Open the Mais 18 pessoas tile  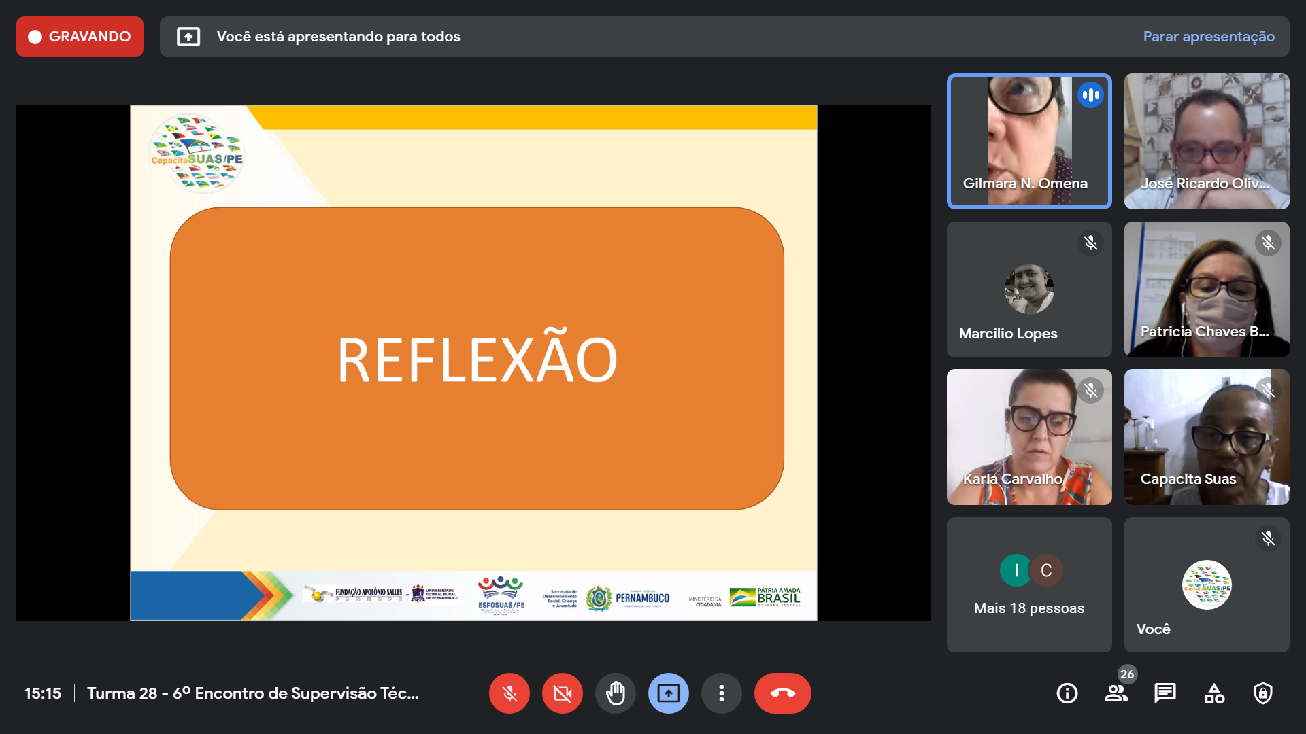(1028, 585)
